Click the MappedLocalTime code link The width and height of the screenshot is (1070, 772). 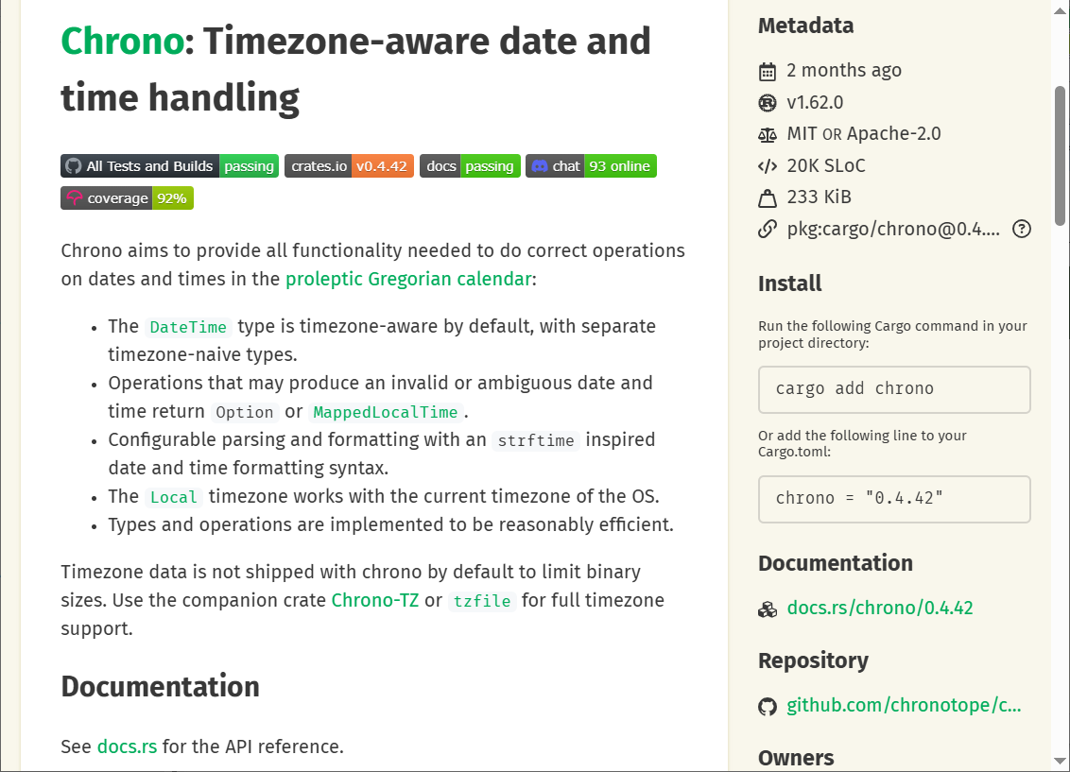tap(386, 412)
